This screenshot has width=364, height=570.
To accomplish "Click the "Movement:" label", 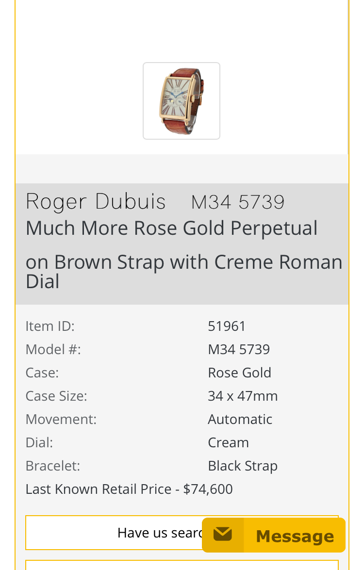I will (x=61, y=419).
